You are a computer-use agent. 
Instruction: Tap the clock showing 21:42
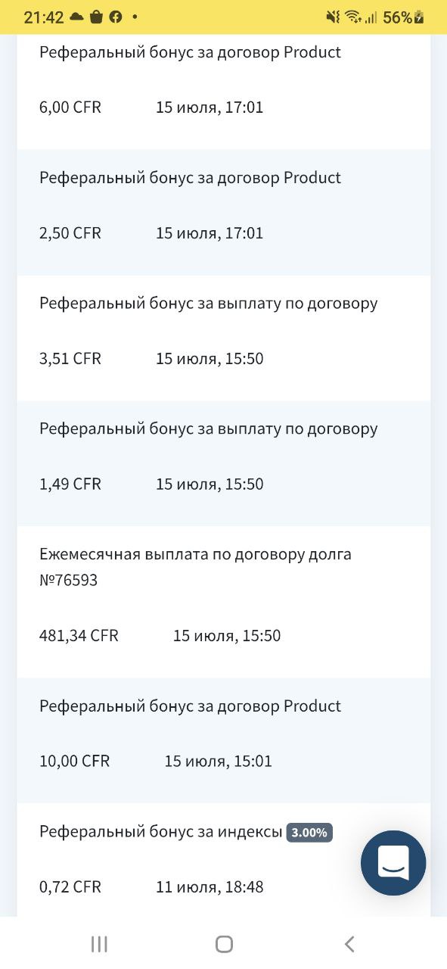44,17
